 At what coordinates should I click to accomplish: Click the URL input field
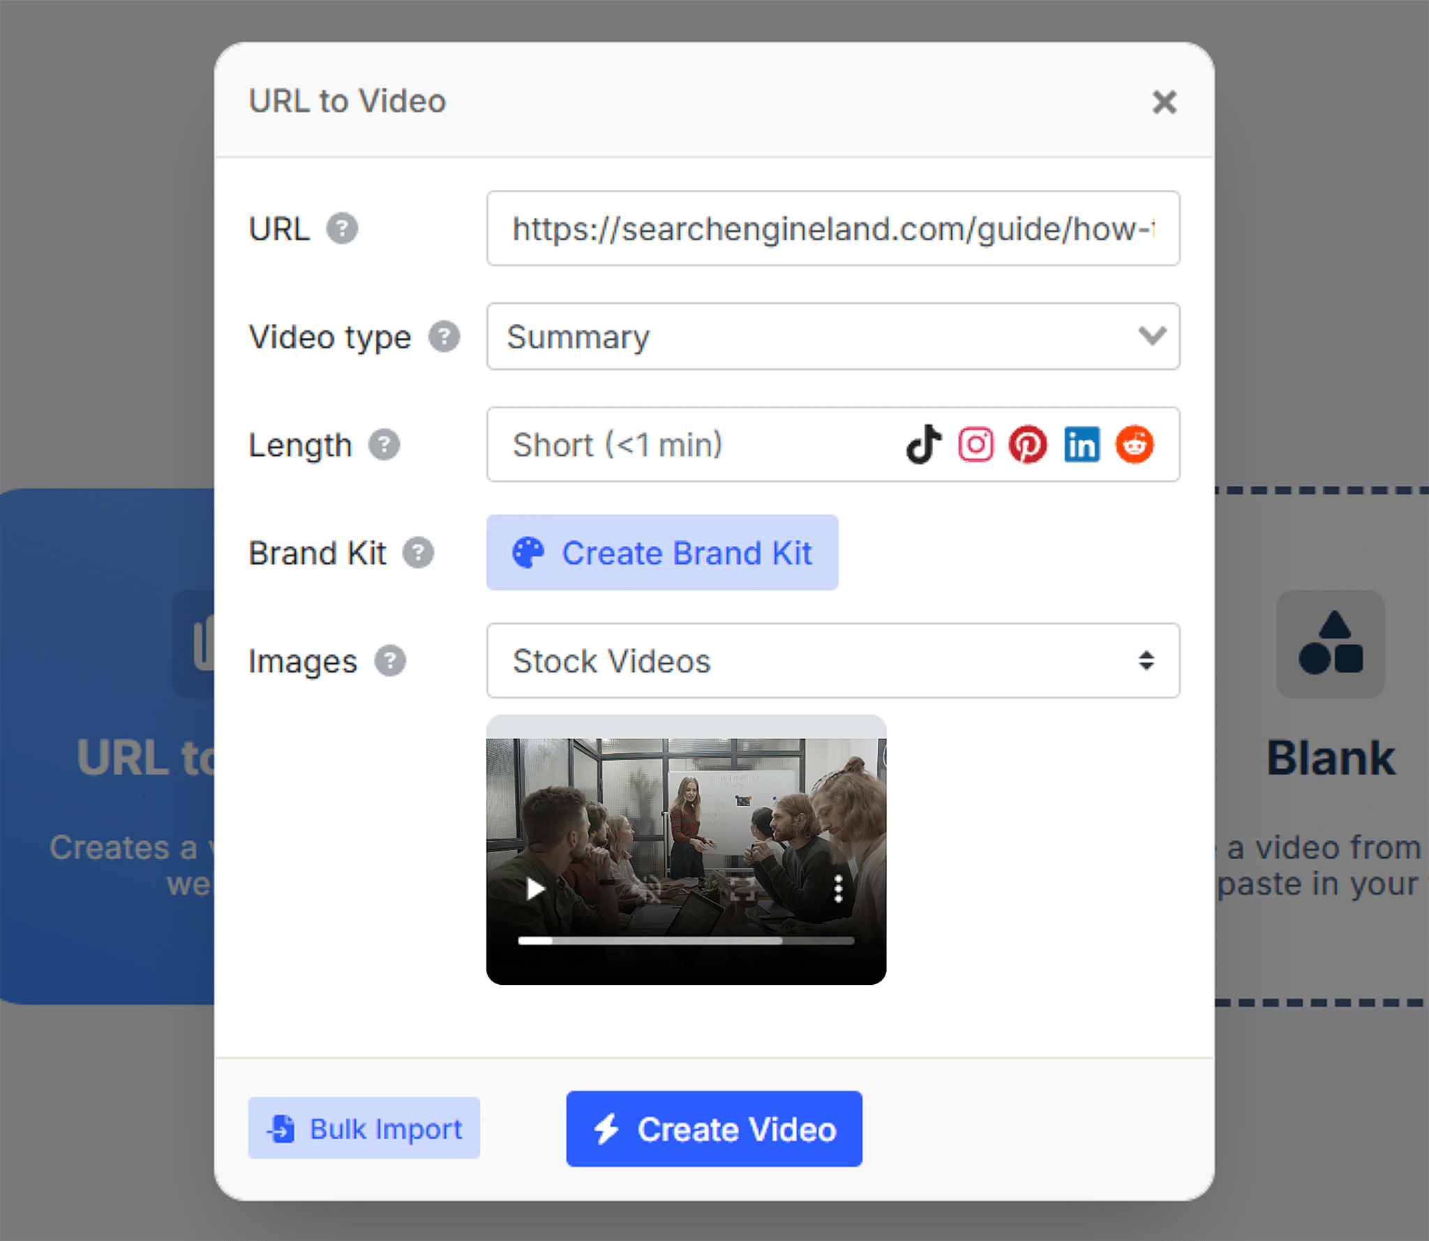pyautogui.click(x=833, y=228)
